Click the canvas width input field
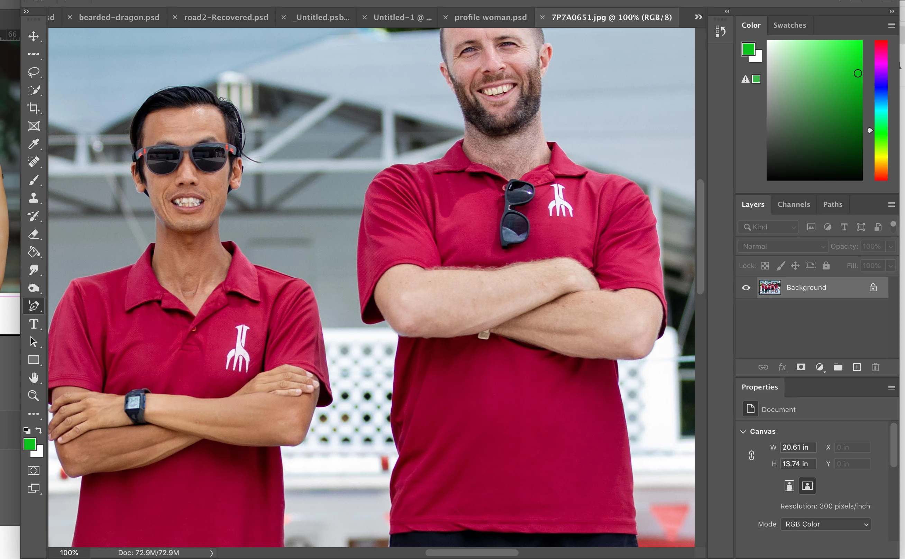Viewport: 905px width, 559px height. pos(798,447)
